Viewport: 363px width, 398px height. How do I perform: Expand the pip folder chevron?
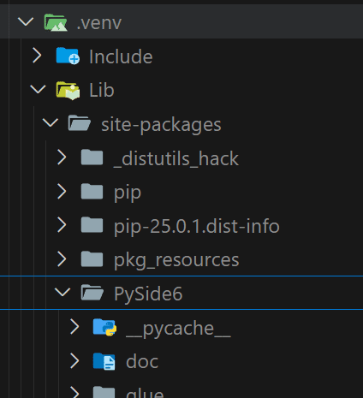pos(62,191)
